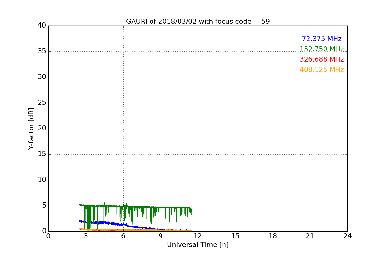The image size is (386, 257).
Task: Select the 152.750 MHz legend label
Action: pyautogui.click(x=322, y=49)
